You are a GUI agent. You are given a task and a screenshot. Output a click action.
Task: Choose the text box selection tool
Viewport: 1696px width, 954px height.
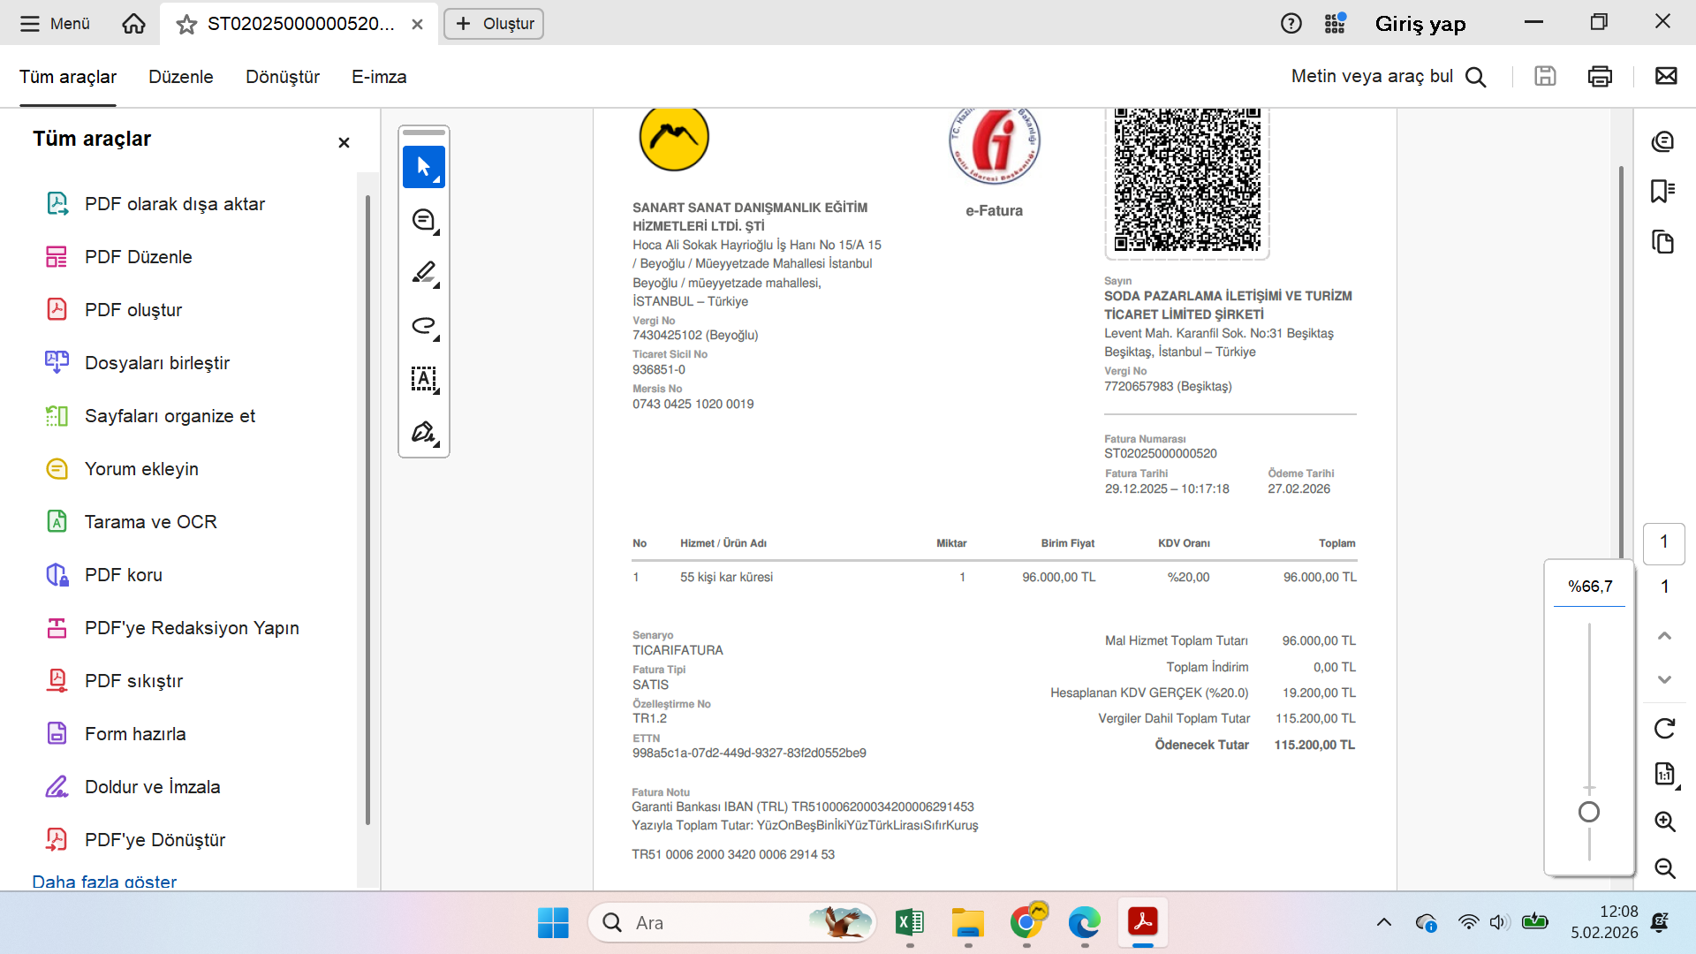pos(424,379)
